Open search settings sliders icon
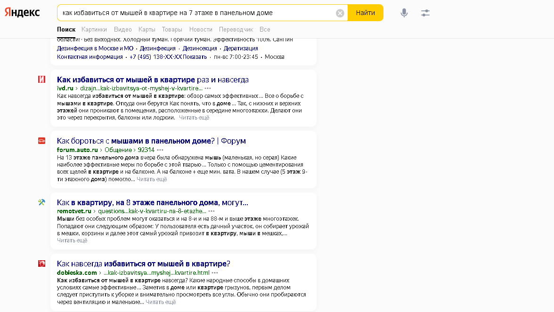This screenshot has width=554, height=312. pos(425,13)
